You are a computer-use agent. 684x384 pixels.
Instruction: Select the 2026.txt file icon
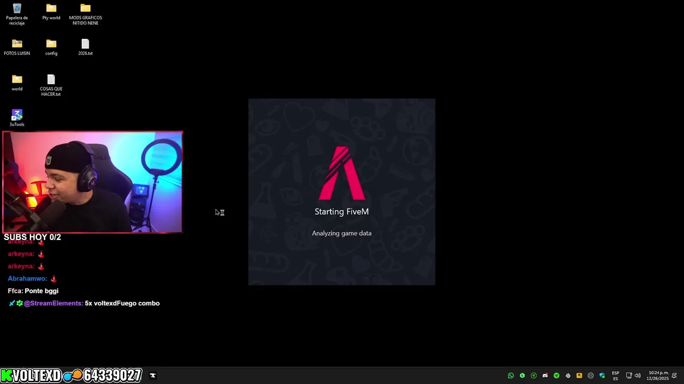(x=85, y=47)
